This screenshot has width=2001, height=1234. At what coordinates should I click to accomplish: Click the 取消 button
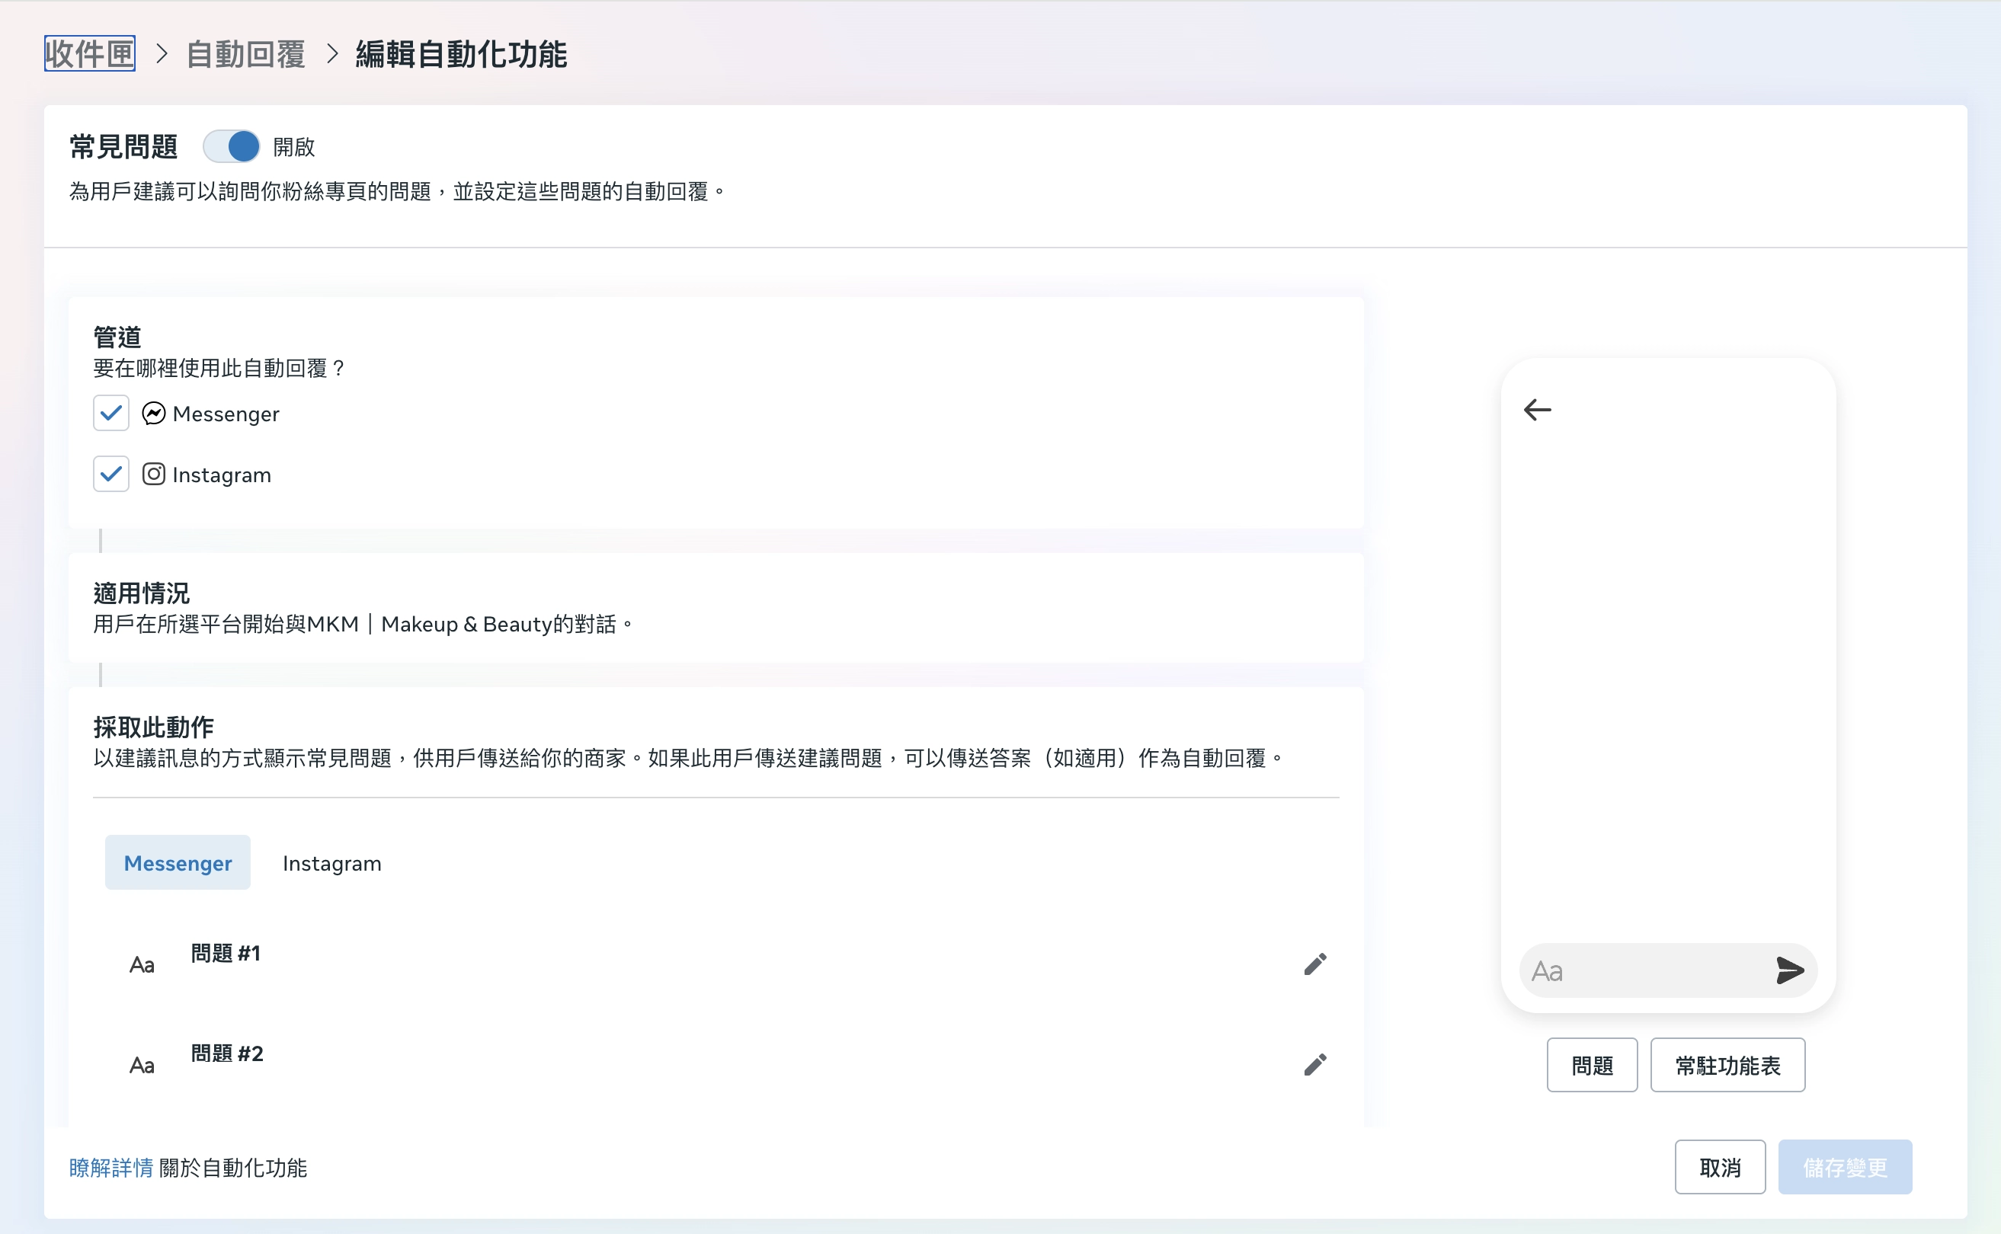tap(1720, 1167)
